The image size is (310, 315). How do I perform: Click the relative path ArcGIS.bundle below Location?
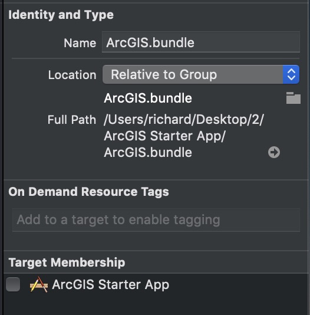click(148, 99)
